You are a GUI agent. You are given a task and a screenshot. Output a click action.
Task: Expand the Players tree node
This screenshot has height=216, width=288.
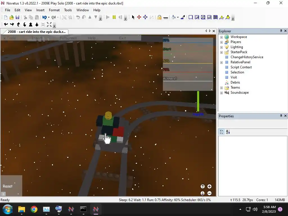coord(222,42)
